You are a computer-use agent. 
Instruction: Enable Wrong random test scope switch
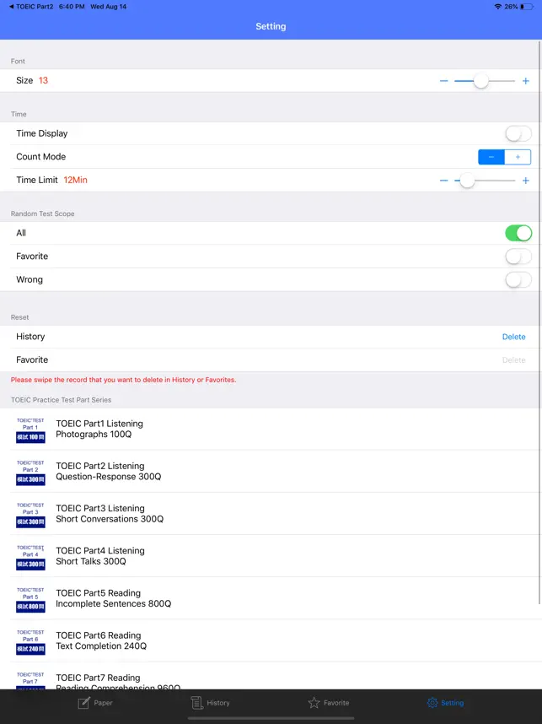pos(518,280)
